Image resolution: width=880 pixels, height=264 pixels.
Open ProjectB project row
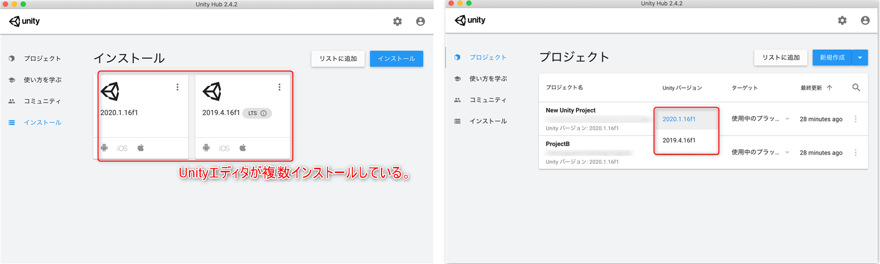coord(703,152)
